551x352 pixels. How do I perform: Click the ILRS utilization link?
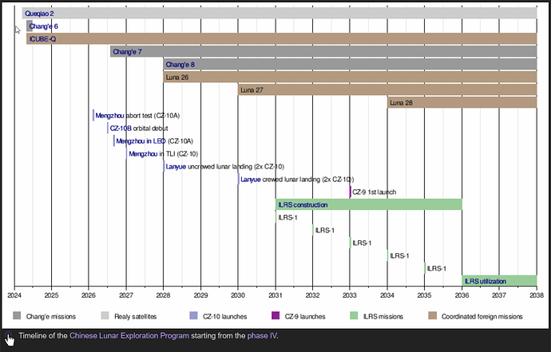coord(486,282)
